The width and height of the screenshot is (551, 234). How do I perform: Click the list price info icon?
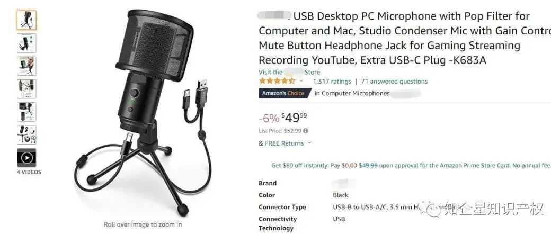[306, 131]
